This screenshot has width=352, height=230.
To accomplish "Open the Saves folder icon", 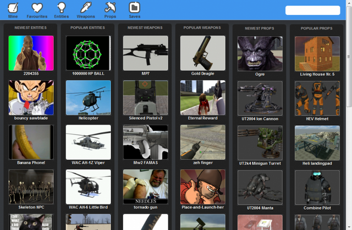I will 134,7.
